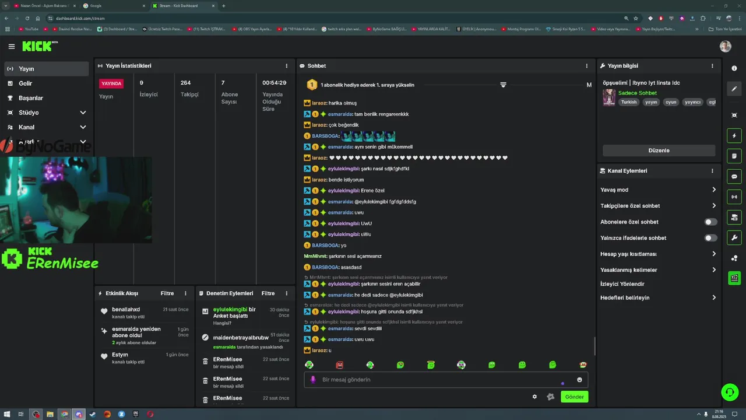Select the Stream - Kick Dashboard tab
This screenshot has height=420, width=746.
[184, 6]
